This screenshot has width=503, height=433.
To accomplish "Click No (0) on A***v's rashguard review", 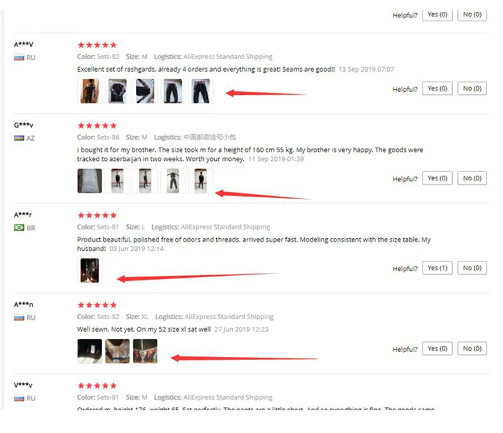I will [x=472, y=89].
